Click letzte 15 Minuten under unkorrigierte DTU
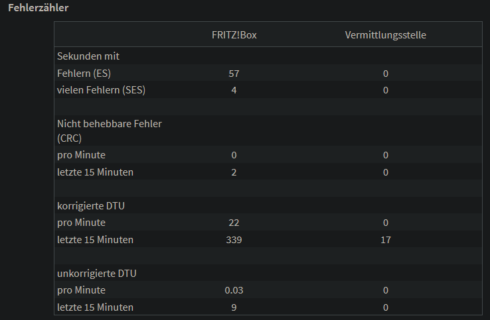Image resolution: width=490 pixels, height=320 pixels. pyautogui.click(x=96, y=307)
